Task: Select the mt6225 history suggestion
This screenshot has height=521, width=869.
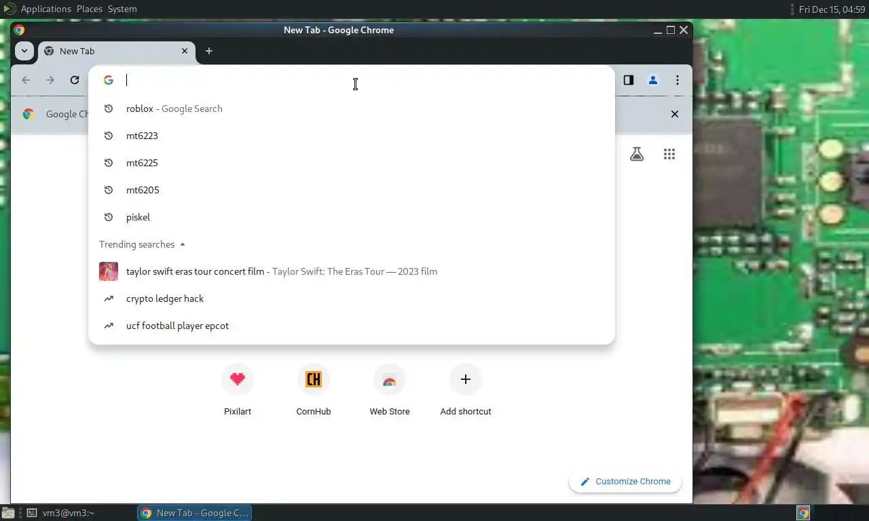Action: [x=352, y=163]
